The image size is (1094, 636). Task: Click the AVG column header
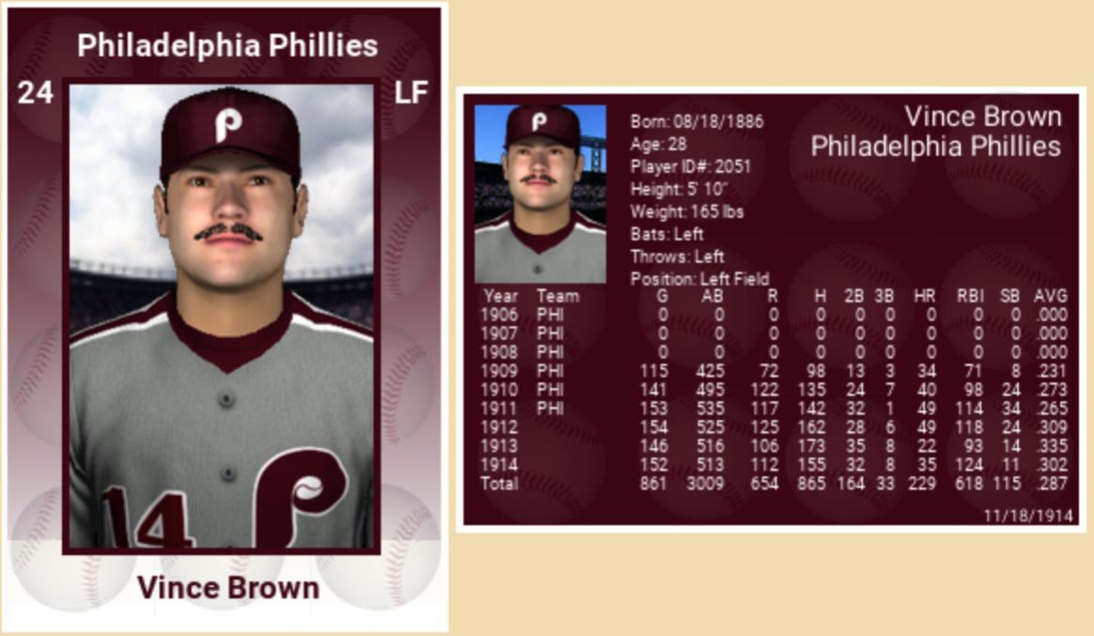click(x=1051, y=296)
